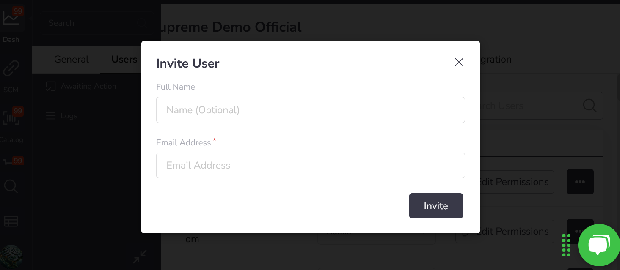Click the magnifier search icon in sidebar
Viewport: 620px width, 270px height.
click(x=11, y=186)
